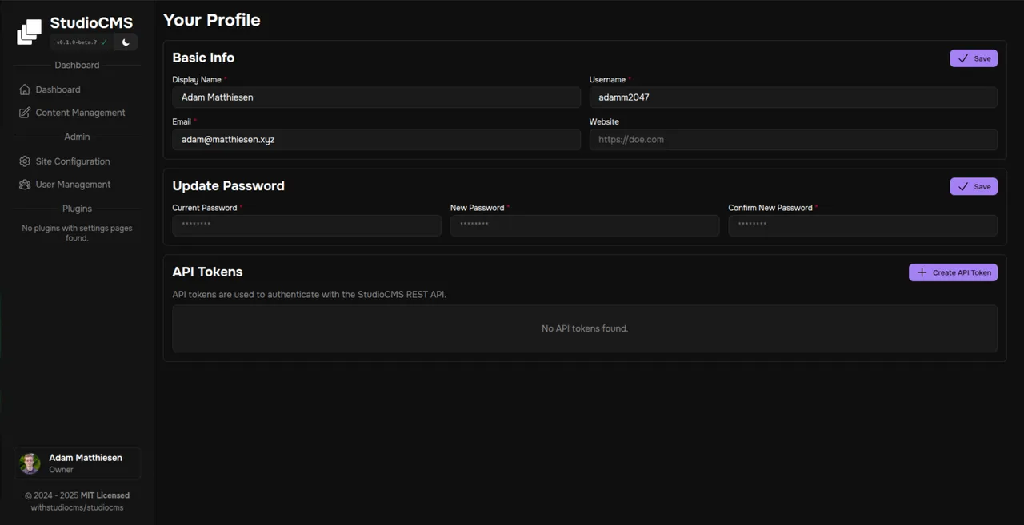
Task: Click the checkmark icon on Basic Info Save
Action: tap(962, 58)
